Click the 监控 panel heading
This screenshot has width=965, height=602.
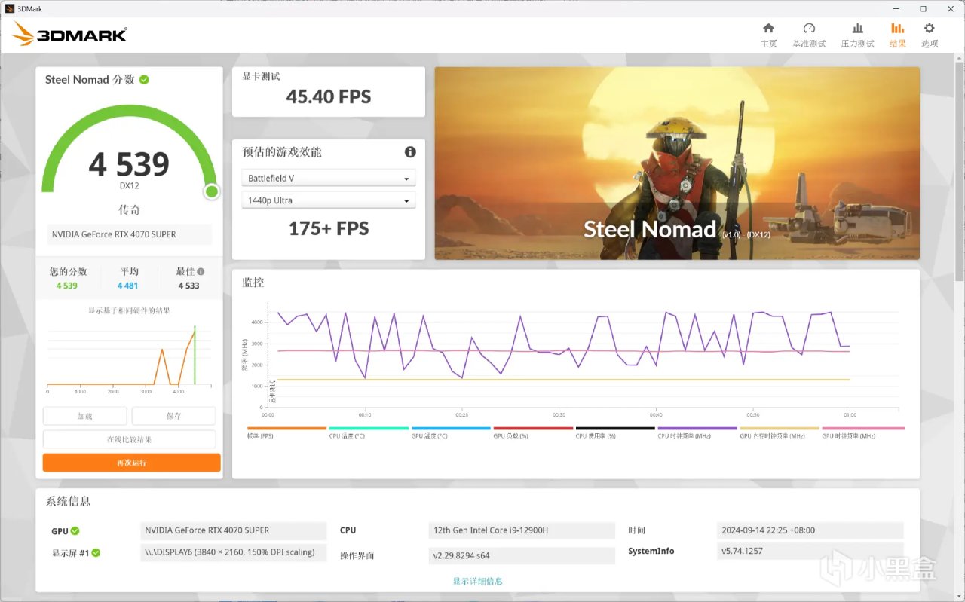point(253,283)
